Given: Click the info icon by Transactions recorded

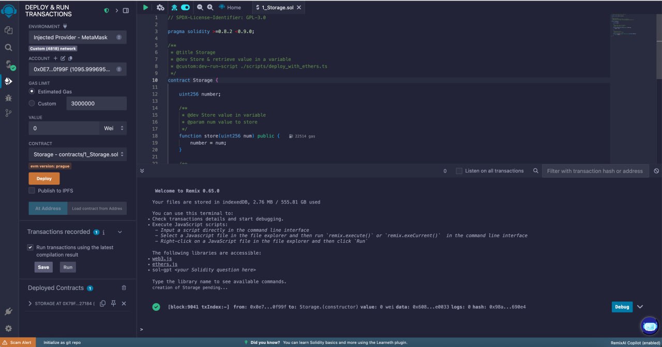Looking at the screenshot, I should [x=103, y=232].
